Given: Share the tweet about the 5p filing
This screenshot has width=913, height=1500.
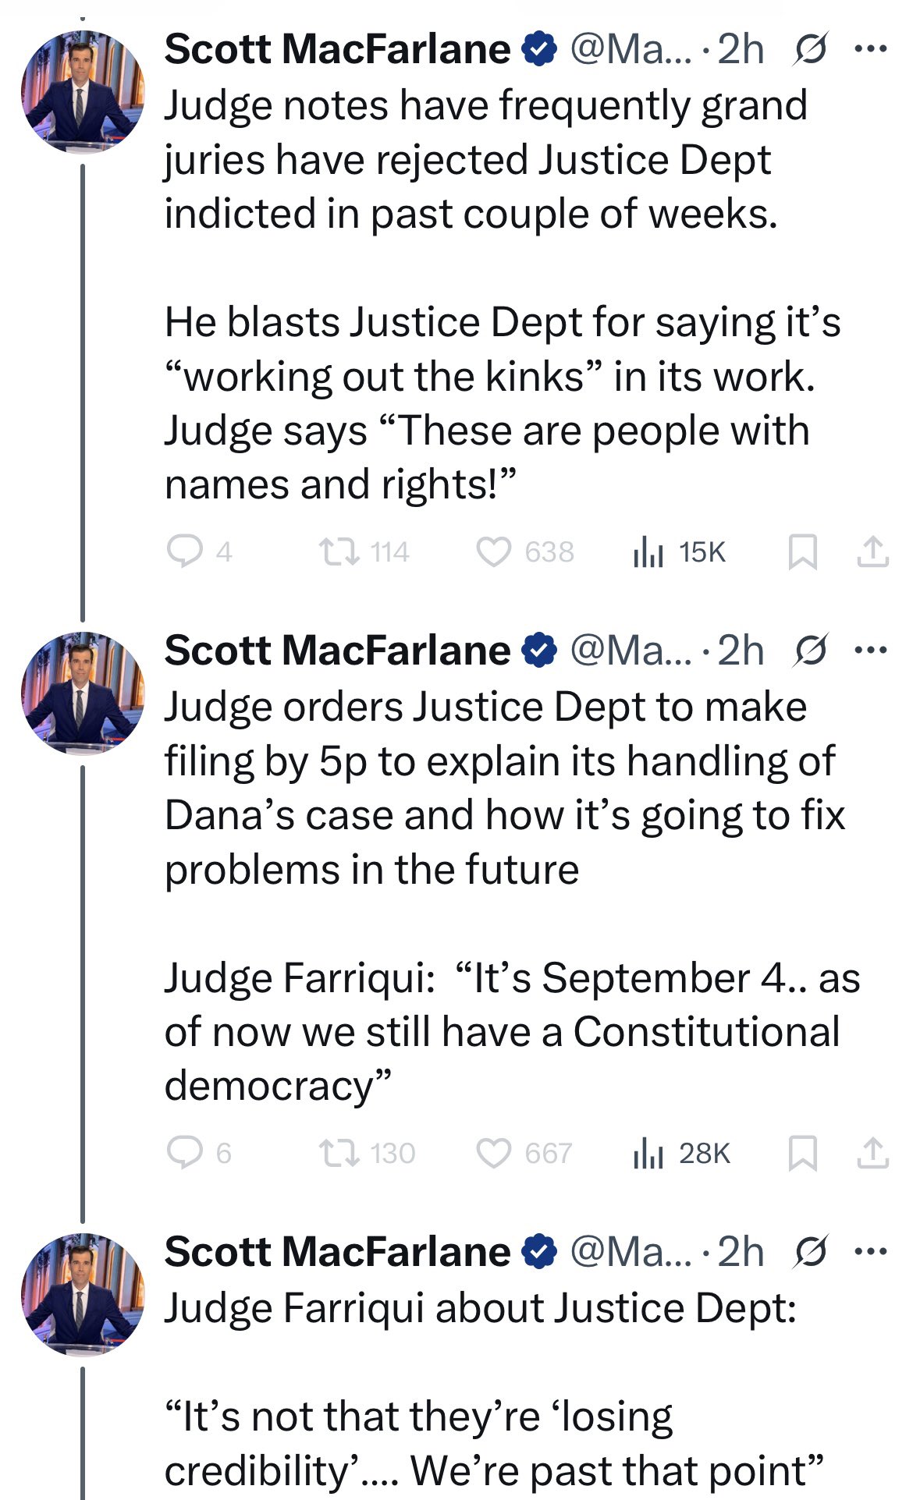Looking at the screenshot, I should (x=872, y=1153).
